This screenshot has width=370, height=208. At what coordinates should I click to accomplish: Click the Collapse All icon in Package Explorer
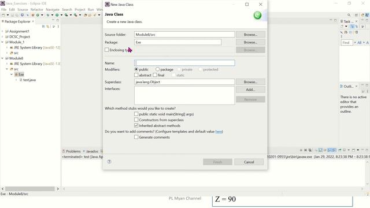pos(43,27)
